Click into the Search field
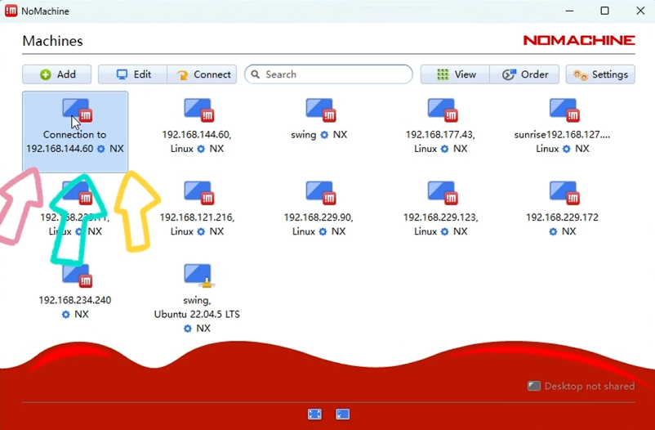Viewport: 655px width, 430px height. [x=329, y=74]
